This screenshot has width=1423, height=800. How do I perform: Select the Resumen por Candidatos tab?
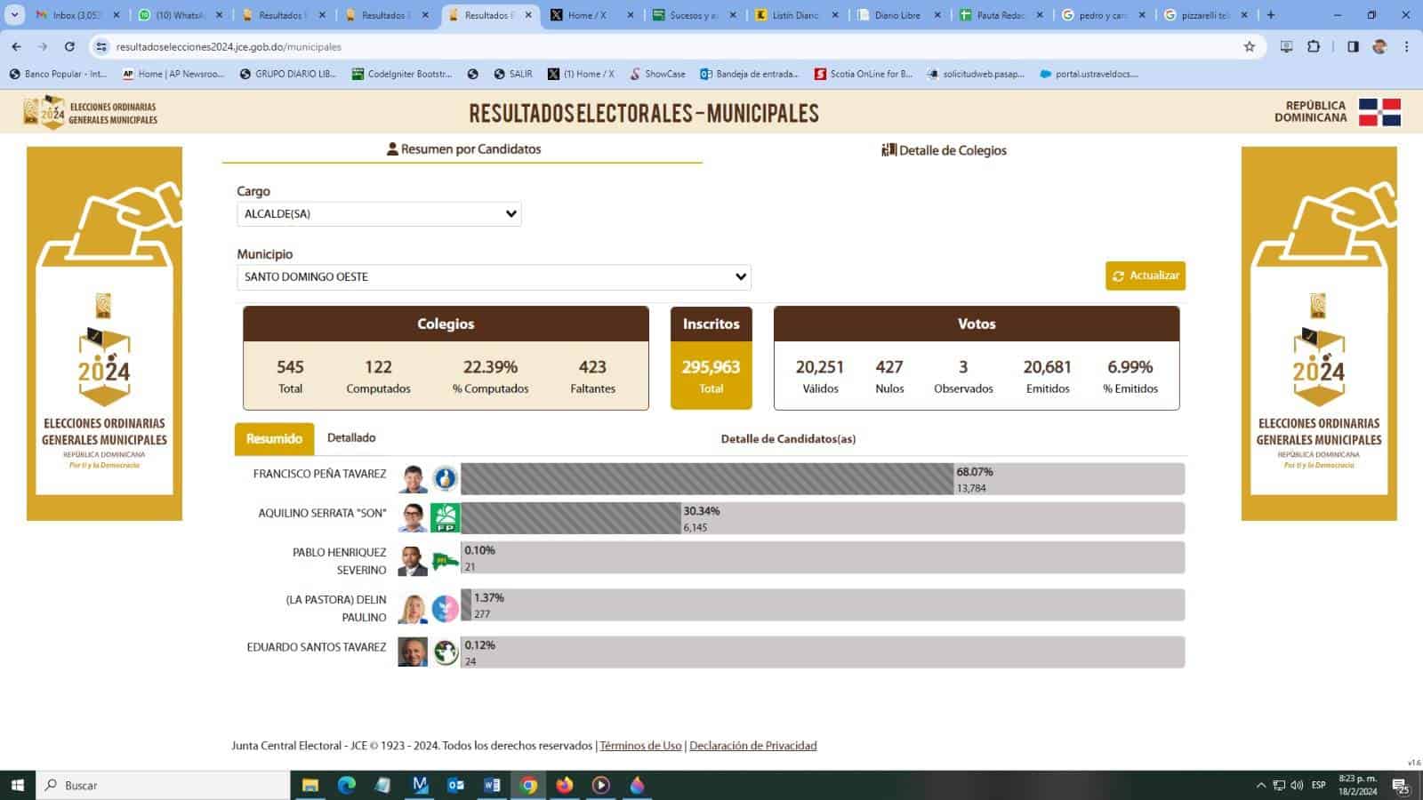click(463, 149)
